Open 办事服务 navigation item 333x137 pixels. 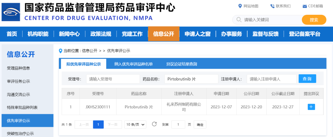(232, 34)
